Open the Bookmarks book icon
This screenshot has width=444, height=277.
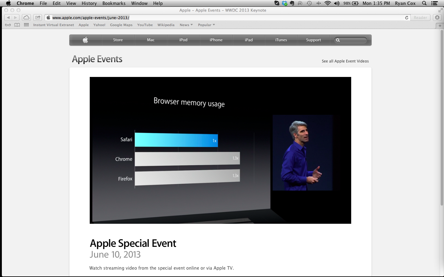(x=17, y=25)
